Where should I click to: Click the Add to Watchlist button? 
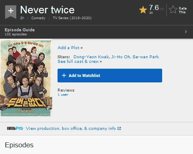110,75
